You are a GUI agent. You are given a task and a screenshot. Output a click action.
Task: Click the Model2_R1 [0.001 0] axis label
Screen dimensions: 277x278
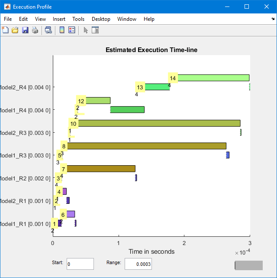point(25,201)
